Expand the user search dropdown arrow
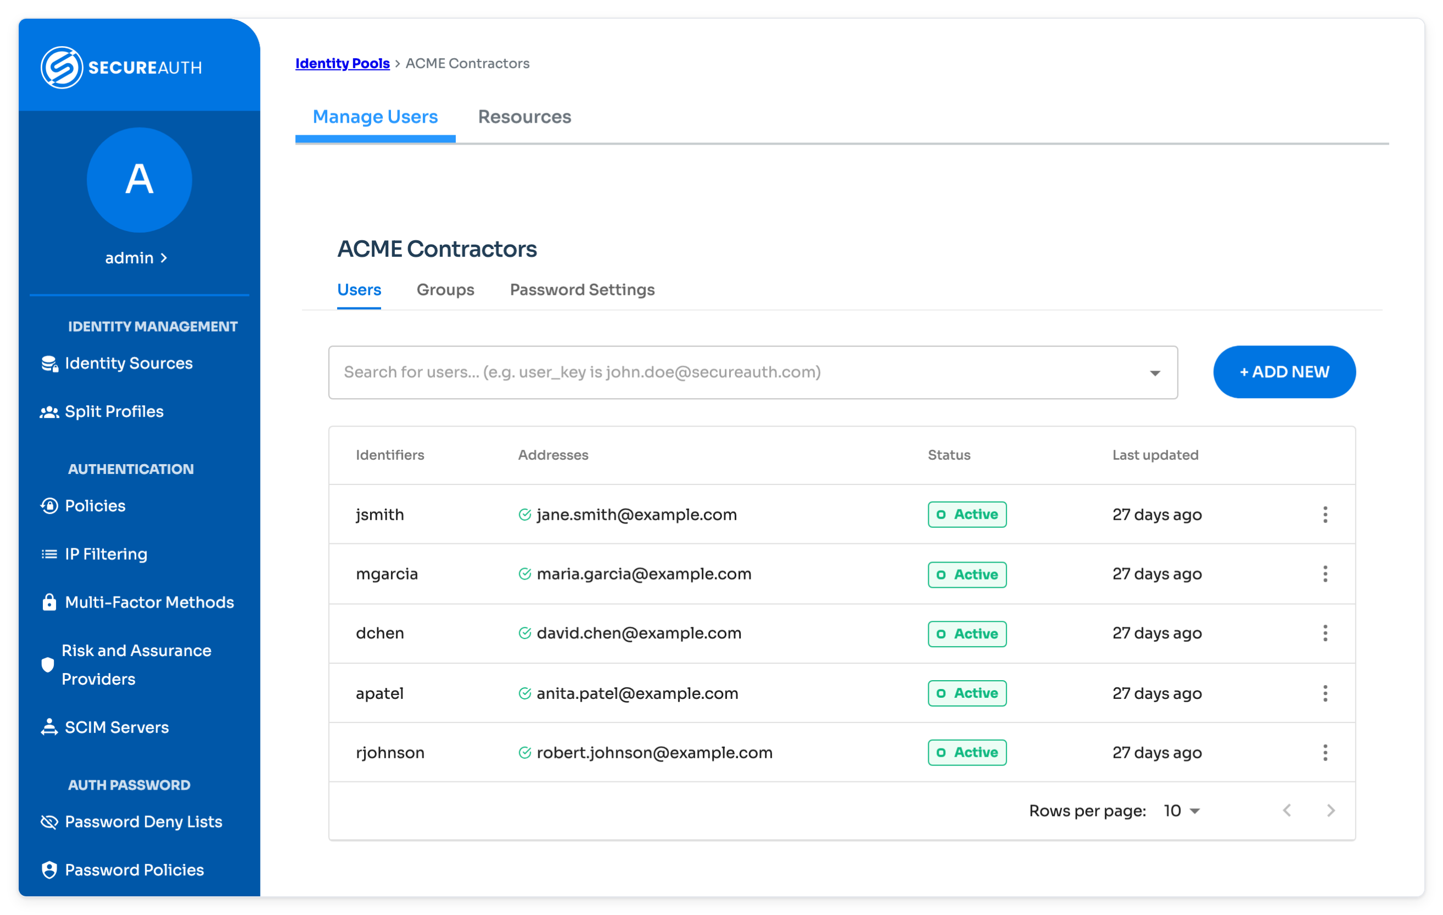1443x915 pixels. click(1155, 373)
